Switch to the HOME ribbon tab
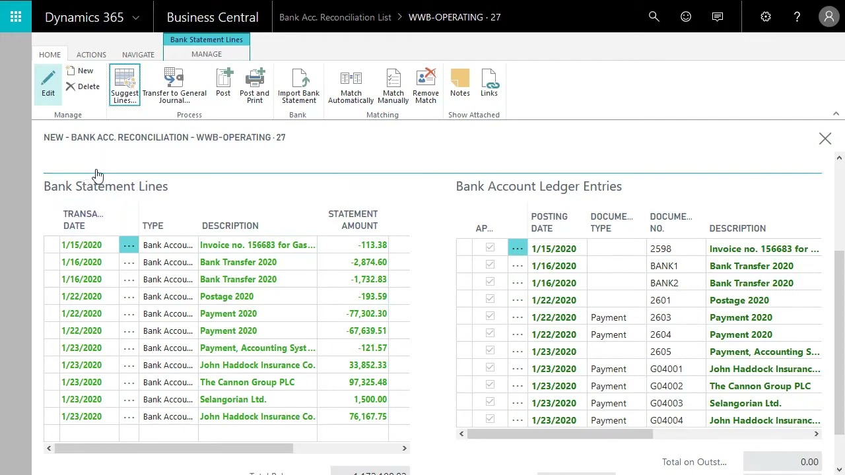Screen dimensions: 845x475 [x=50, y=55]
